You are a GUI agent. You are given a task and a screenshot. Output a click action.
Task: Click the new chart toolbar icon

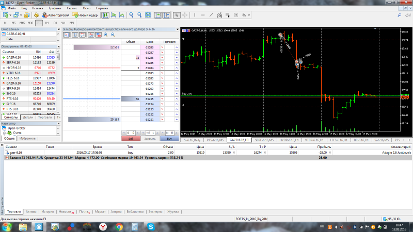click(5, 15)
